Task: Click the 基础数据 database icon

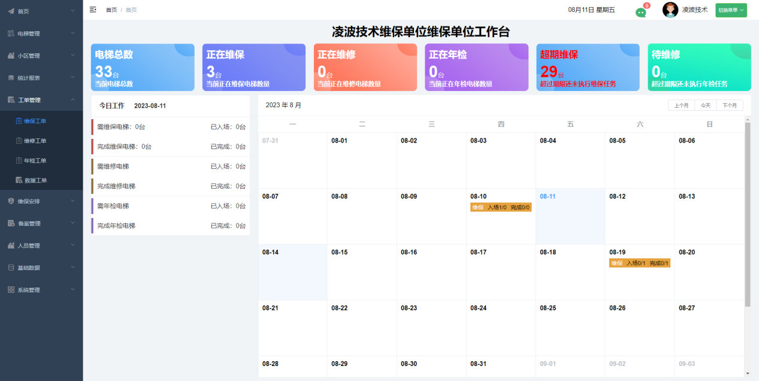Action: click(x=11, y=268)
